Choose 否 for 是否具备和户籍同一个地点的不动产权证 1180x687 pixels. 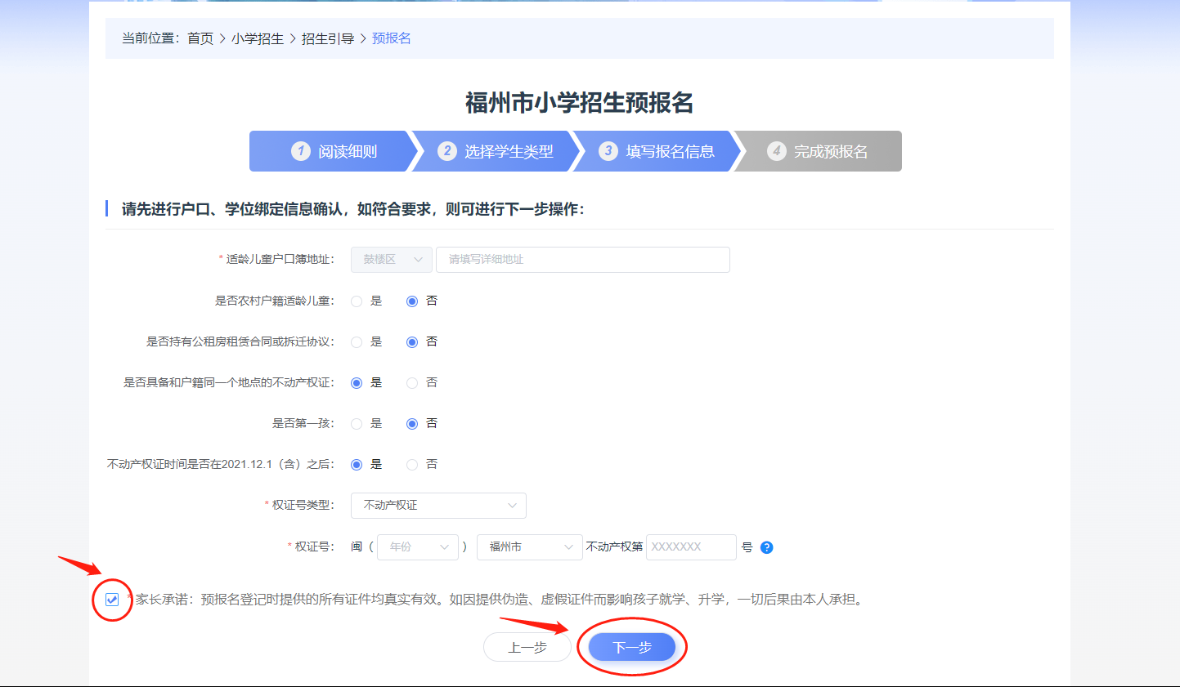pyautogui.click(x=412, y=383)
